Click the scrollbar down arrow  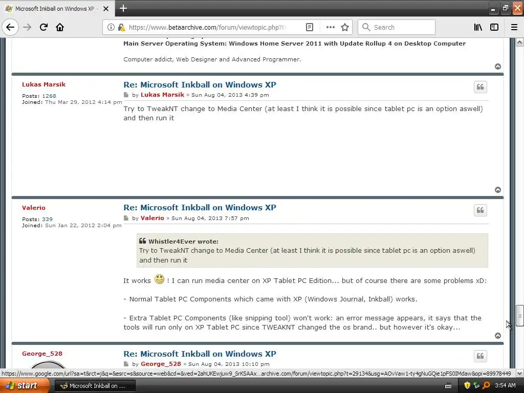pos(520,373)
